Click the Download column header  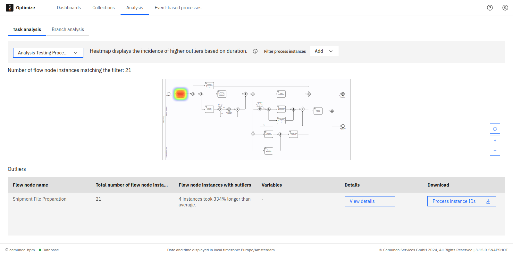pyautogui.click(x=438, y=185)
